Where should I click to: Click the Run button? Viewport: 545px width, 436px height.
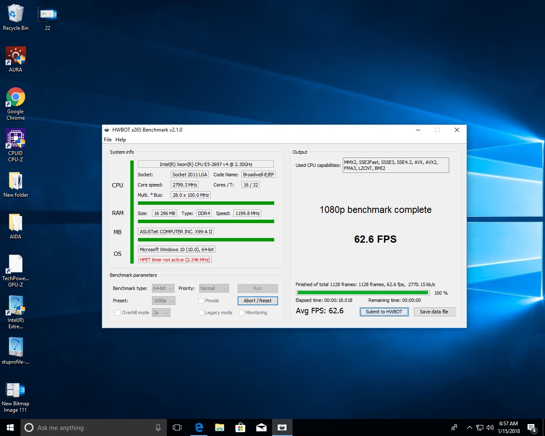(x=258, y=288)
